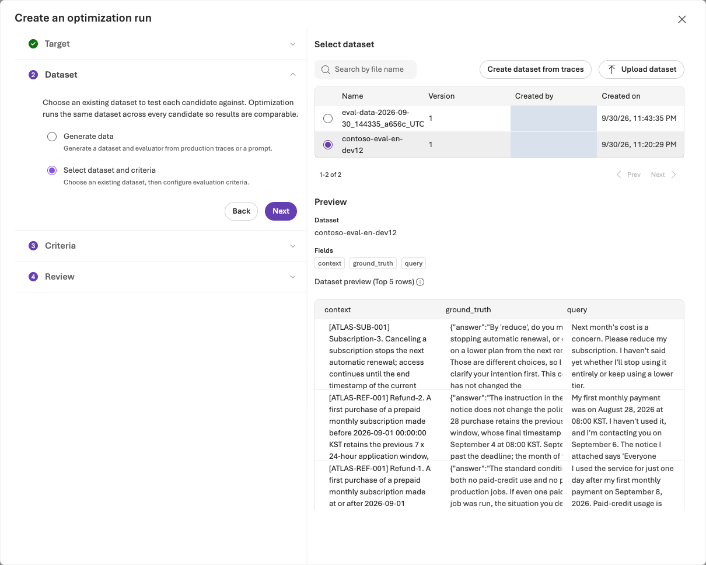This screenshot has height=565, width=706.
Task: Click the context preview column header
Action: pyautogui.click(x=338, y=310)
